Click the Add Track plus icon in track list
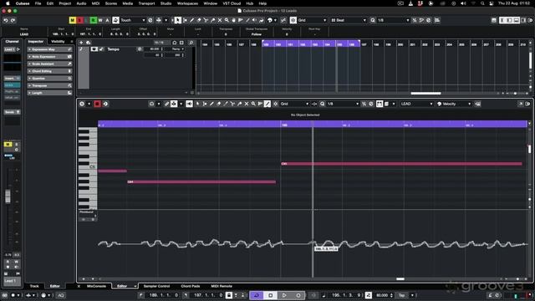 coord(81,43)
